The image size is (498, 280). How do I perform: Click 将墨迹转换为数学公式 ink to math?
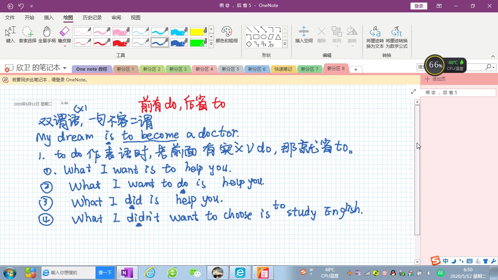point(397,37)
